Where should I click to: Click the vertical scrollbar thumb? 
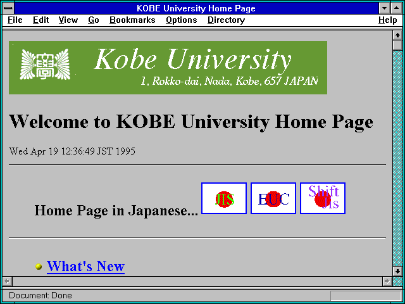[x=397, y=45]
